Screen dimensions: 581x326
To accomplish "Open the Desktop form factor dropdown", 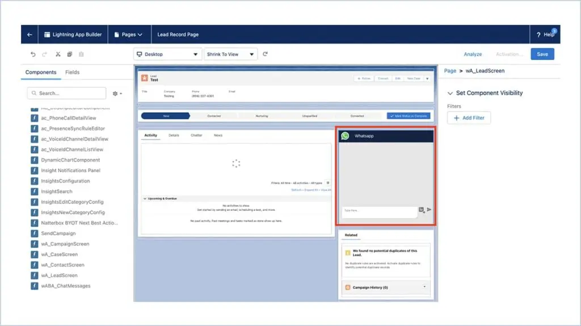I will pos(167,54).
